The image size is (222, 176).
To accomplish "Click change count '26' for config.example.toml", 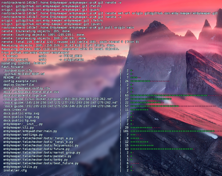I will 127,81.
